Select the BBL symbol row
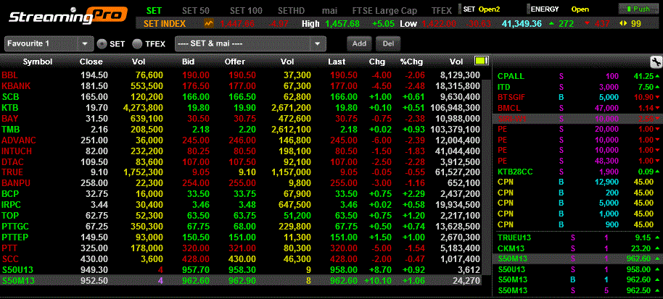This screenshot has height=299, width=663. (x=241, y=75)
